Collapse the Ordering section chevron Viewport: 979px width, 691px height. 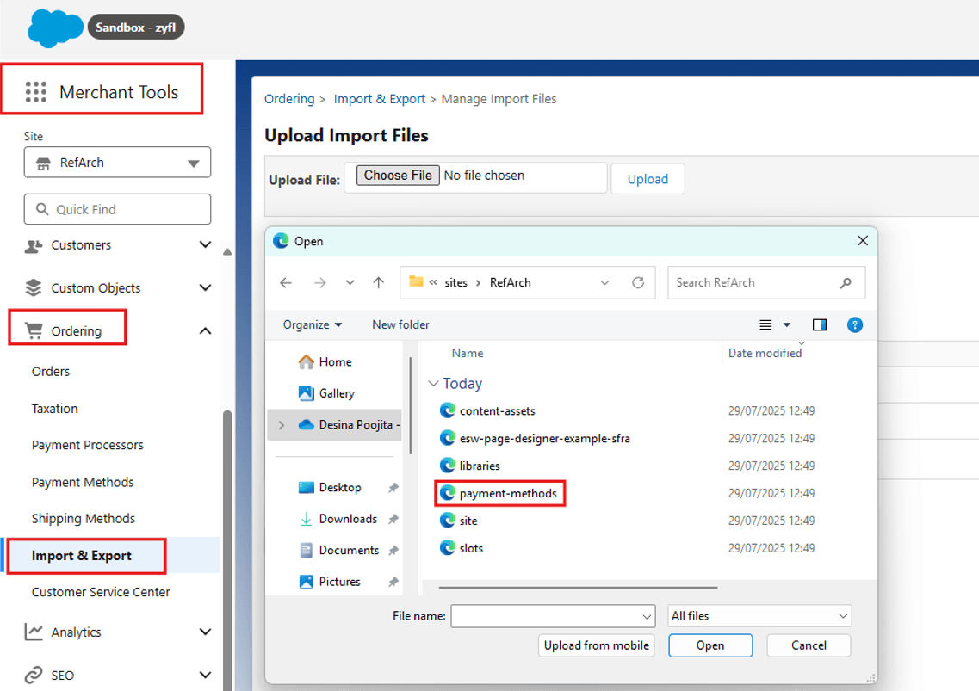click(x=206, y=330)
